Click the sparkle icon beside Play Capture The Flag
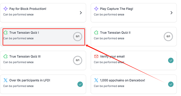Screen dimensions: 181x96 pos(96,9)
